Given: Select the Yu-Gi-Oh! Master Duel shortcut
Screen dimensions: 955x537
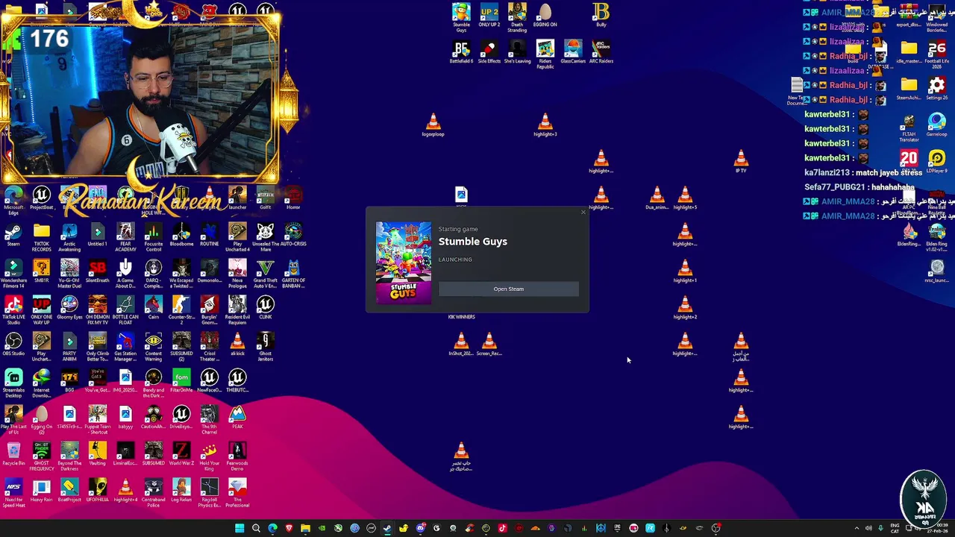Looking at the screenshot, I should (69, 274).
